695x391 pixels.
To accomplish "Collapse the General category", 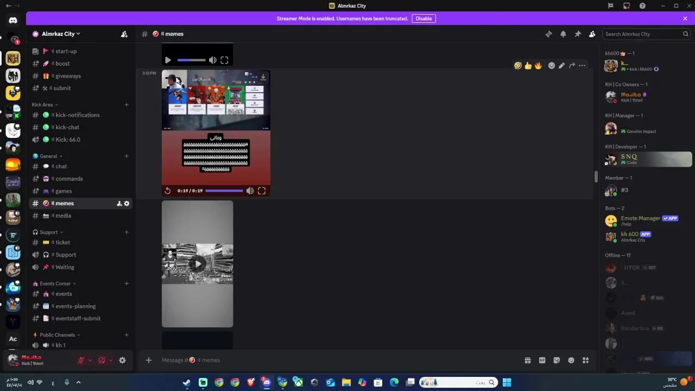I will click(47, 156).
